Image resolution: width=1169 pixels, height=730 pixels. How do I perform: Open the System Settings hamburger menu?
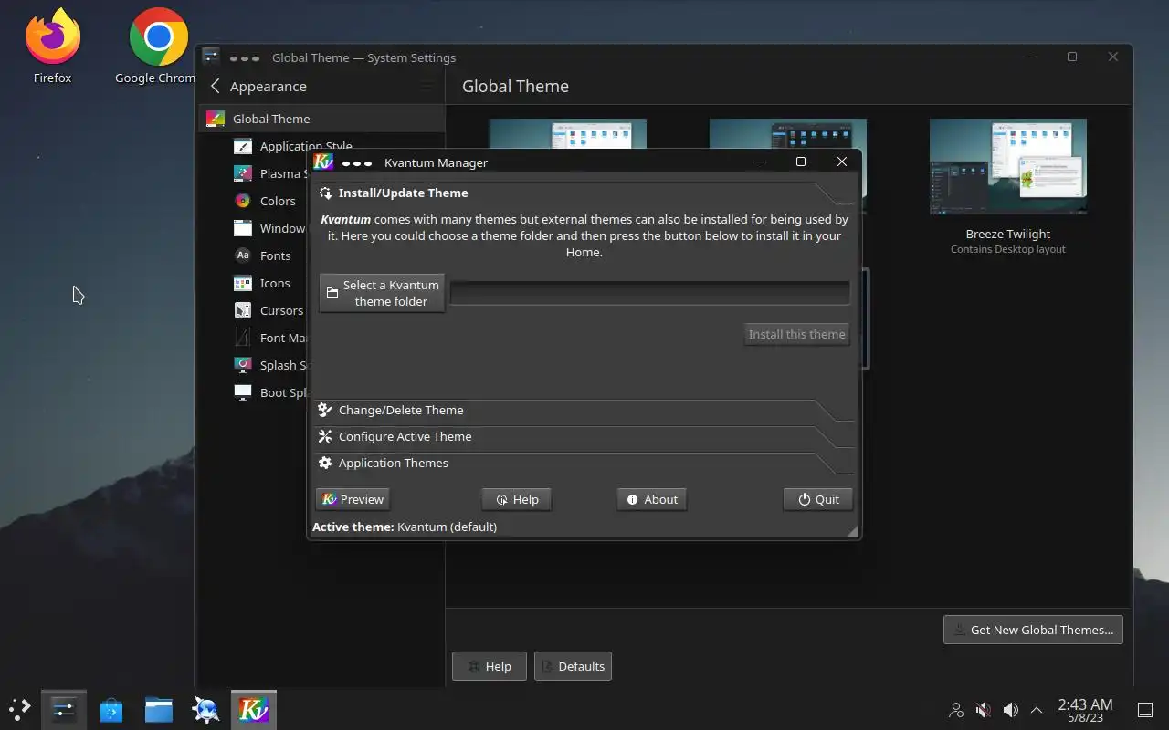pos(427,86)
